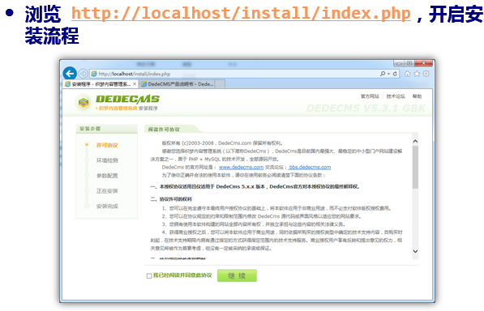
Task: Select the 正在安装 install step
Action: pyautogui.click(x=107, y=191)
